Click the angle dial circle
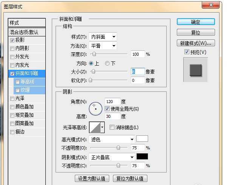The height and width of the screenshot is (185, 232). 95,108
